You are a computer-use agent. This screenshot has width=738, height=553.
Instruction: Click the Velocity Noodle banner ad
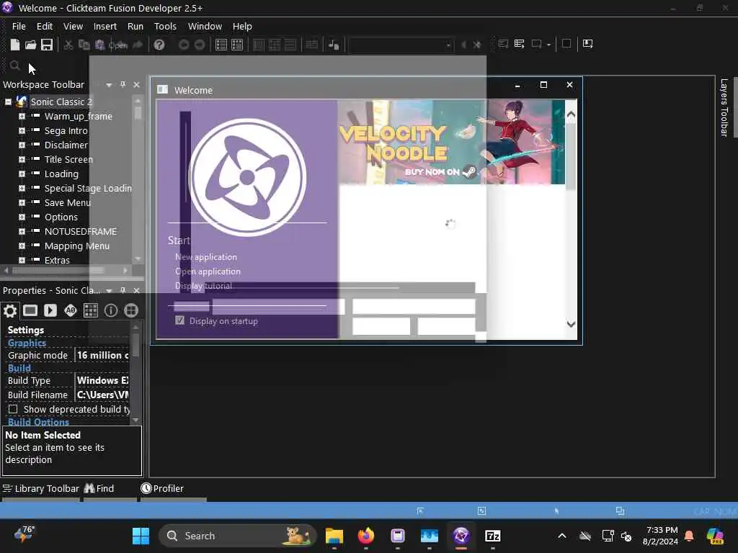tap(451, 142)
